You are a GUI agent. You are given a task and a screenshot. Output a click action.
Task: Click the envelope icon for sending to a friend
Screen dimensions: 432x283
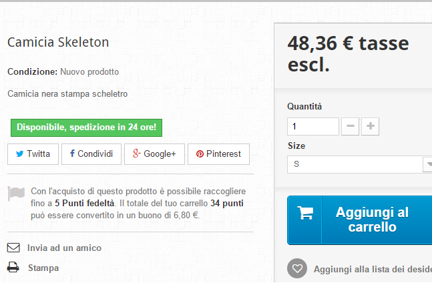tap(13, 248)
